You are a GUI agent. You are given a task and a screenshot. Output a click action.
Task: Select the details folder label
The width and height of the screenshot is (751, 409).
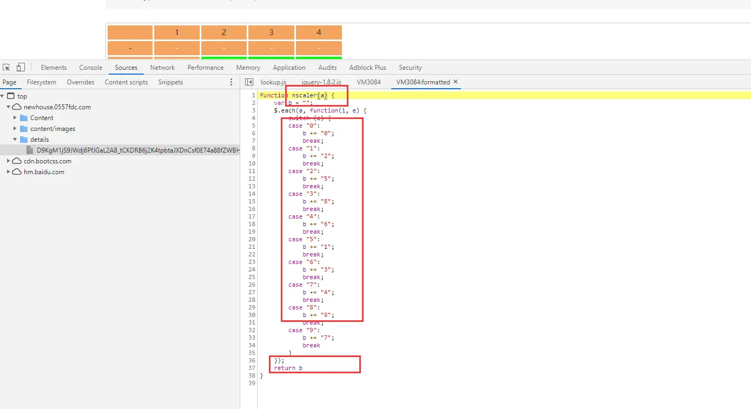(x=39, y=140)
